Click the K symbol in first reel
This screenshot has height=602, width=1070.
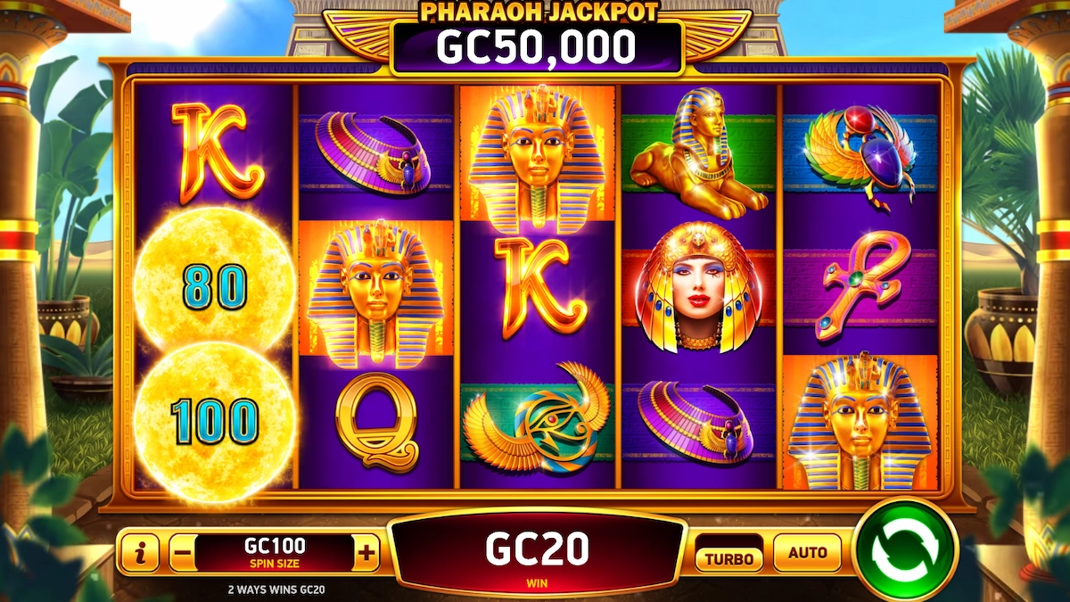click(214, 152)
